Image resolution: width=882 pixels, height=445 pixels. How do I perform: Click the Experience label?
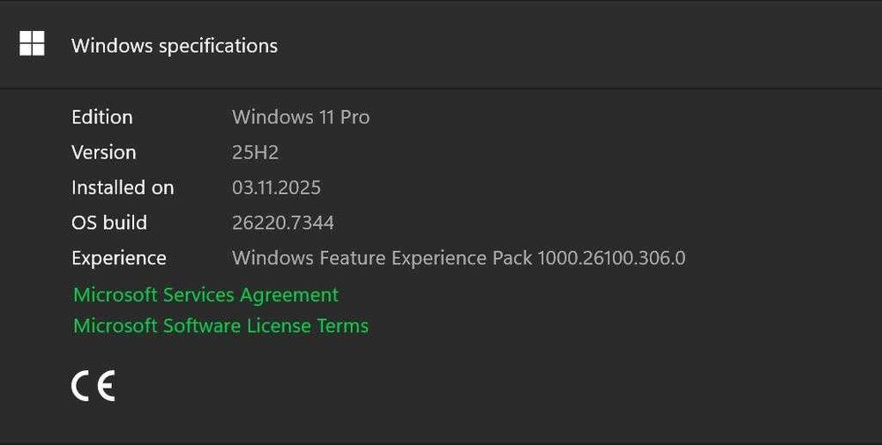[119, 258]
